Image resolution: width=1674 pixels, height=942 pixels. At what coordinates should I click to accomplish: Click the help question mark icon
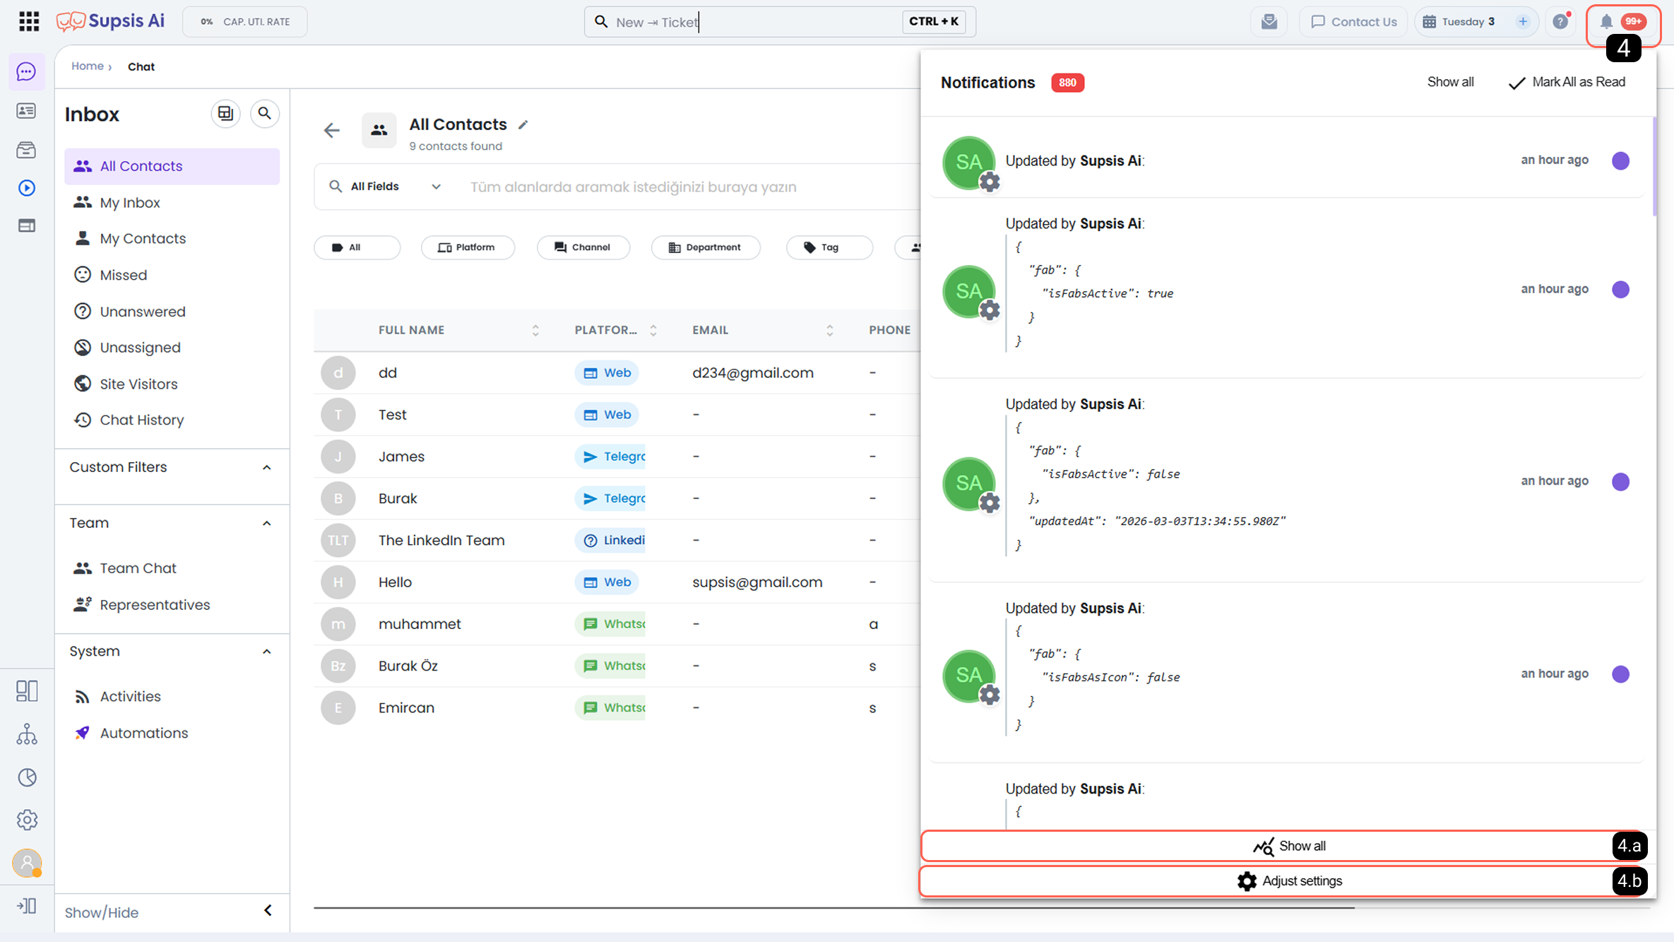tap(1560, 22)
